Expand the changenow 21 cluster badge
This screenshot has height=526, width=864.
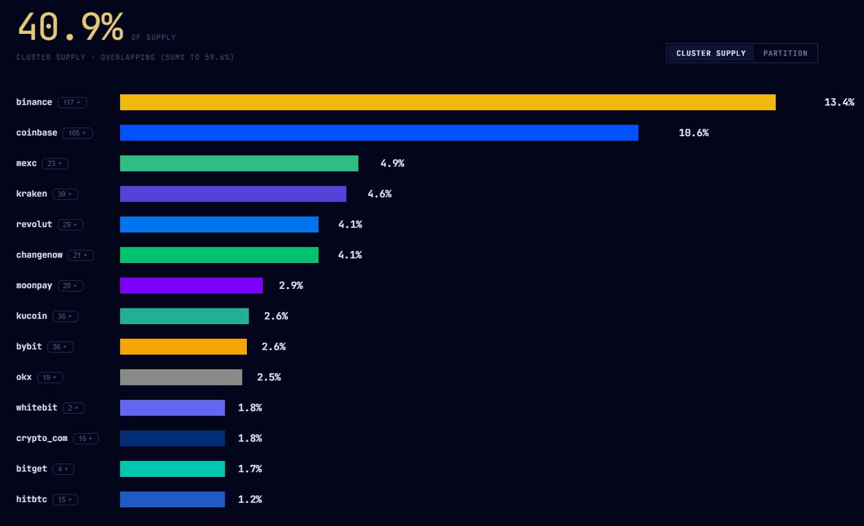(81, 255)
